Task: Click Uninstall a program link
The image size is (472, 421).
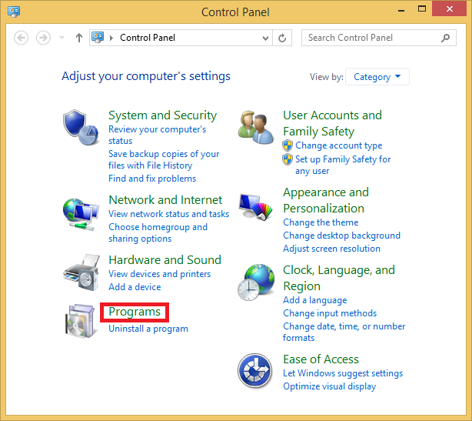Action: coord(148,329)
